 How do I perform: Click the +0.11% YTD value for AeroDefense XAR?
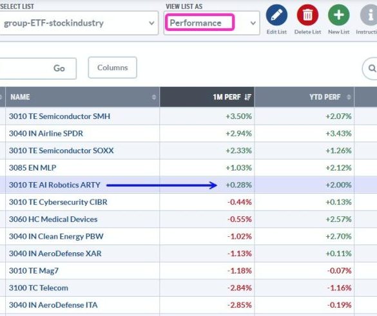[338, 254]
